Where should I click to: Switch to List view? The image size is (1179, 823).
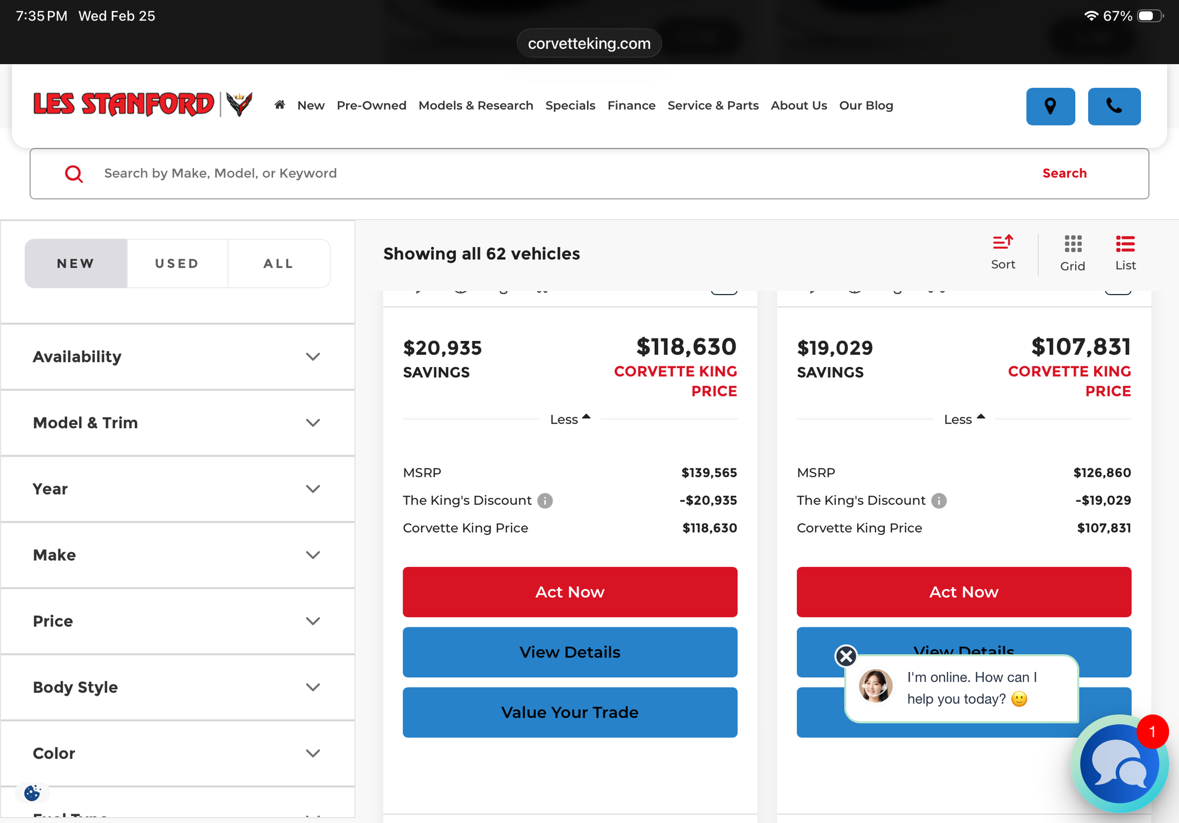click(x=1125, y=253)
